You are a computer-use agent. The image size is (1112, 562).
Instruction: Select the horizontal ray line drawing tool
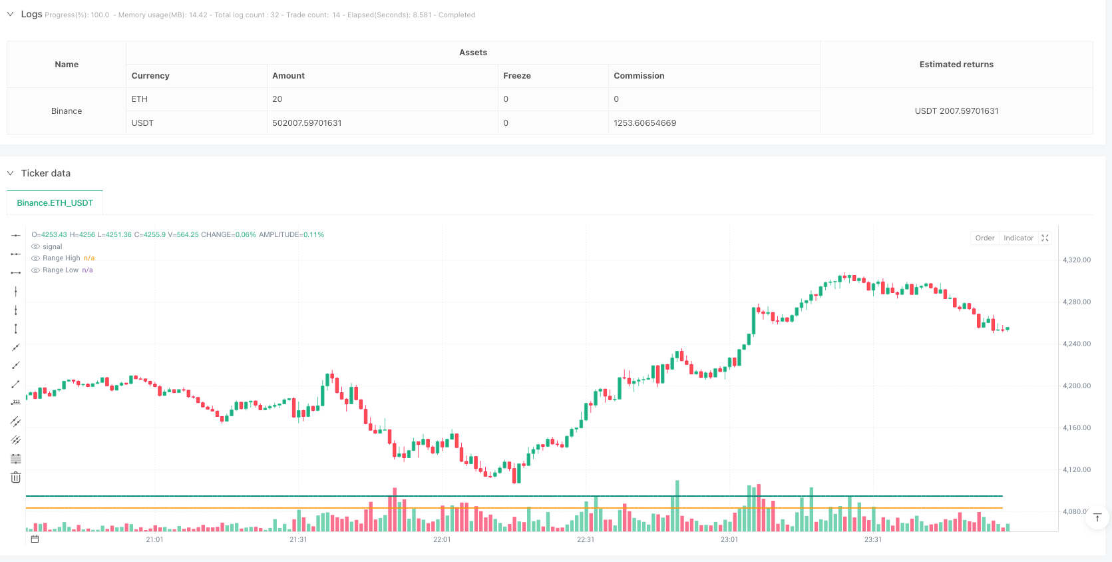(15, 254)
